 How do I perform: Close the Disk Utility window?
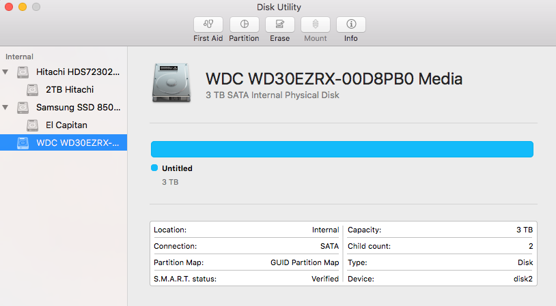point(9,7)
